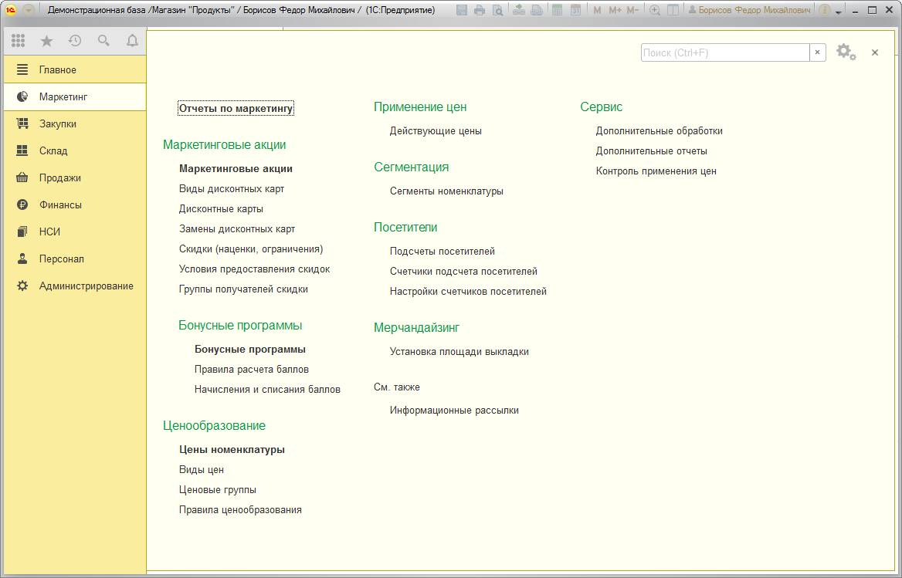
Task: Close the navigation panel with x
Action: click(874, 52)
